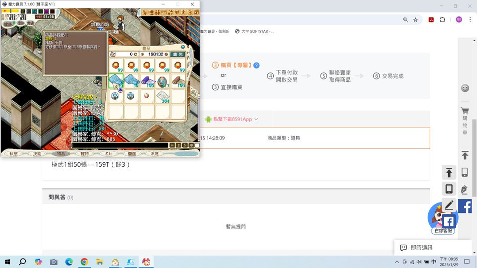Click the large Facebook icon in right sidebar

pos(465,206)
